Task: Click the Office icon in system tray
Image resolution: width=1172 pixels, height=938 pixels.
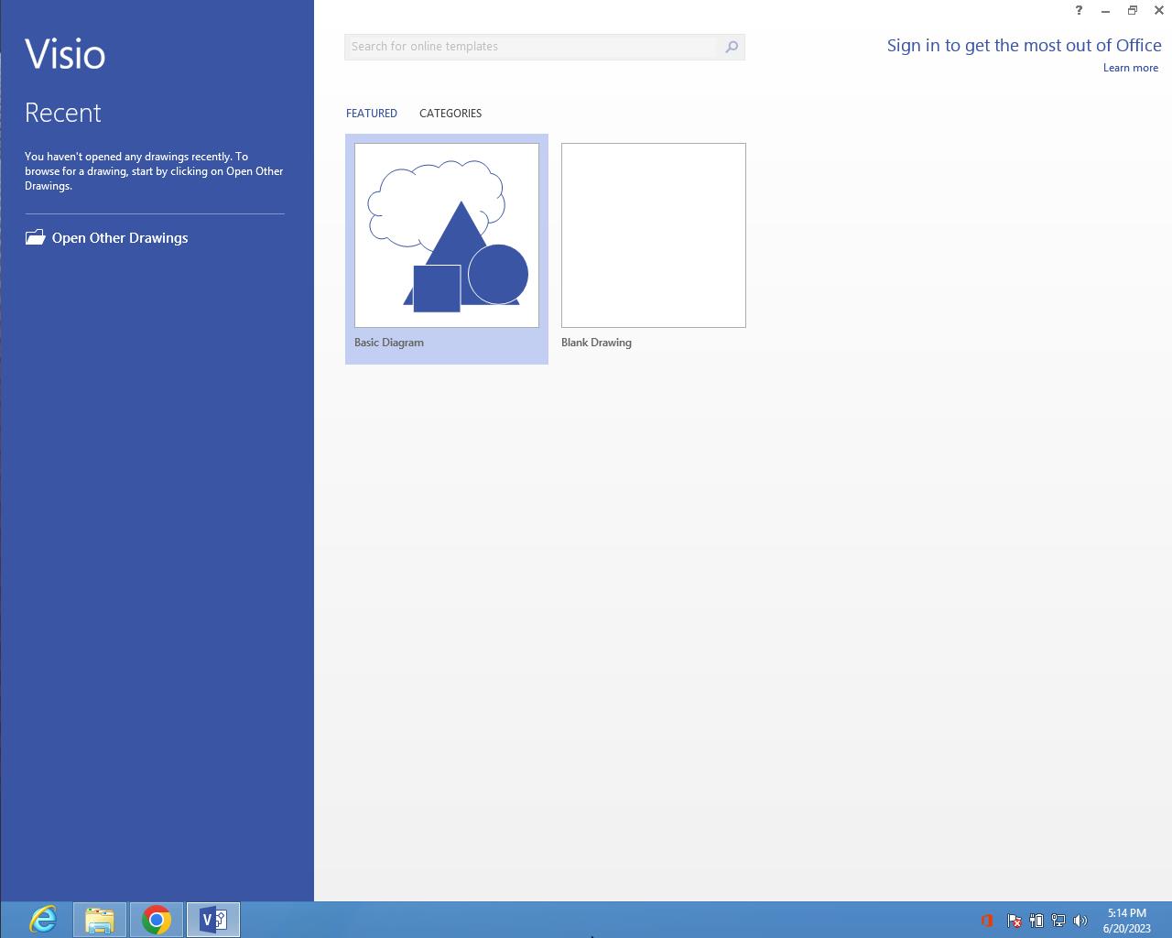Action: (x=987, y=921)
